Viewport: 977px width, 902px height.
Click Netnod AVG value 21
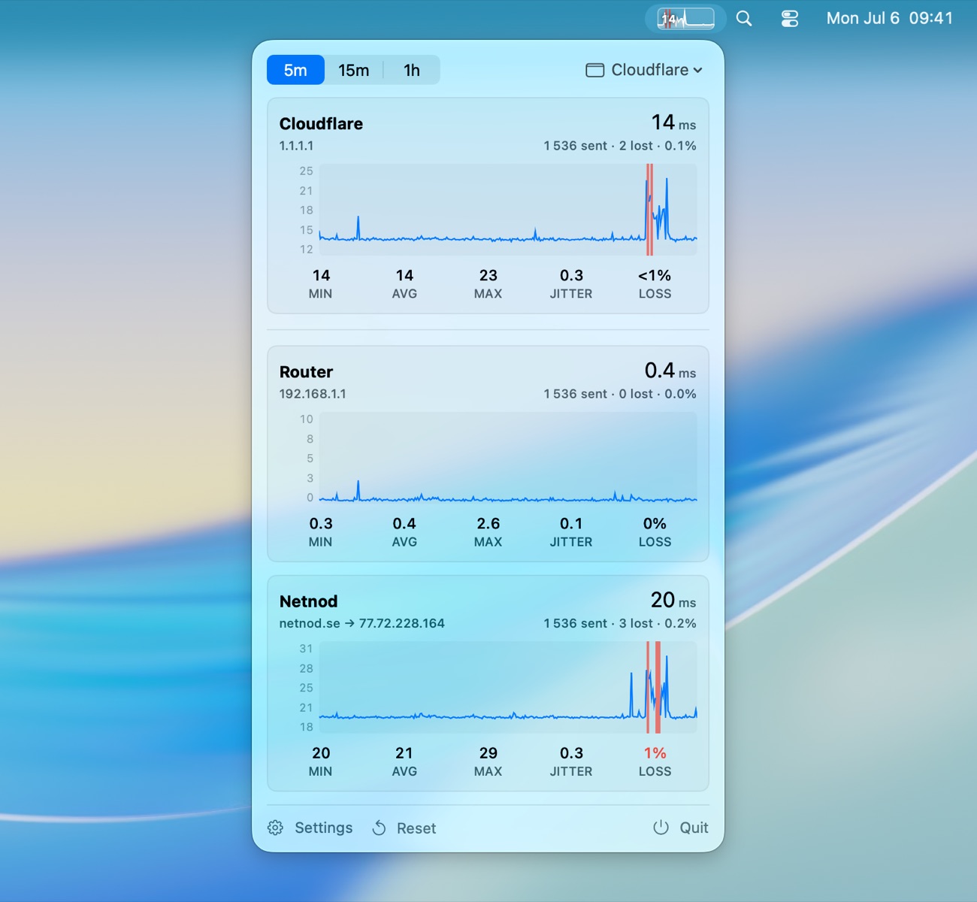click(404, 753)
